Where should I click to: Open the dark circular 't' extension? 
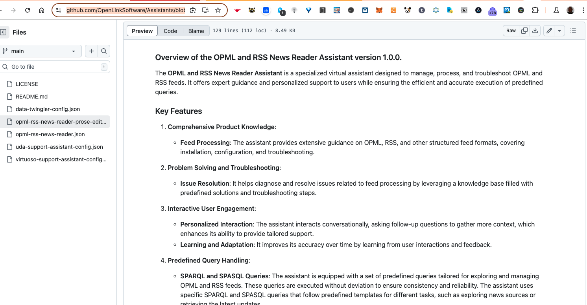[422, 11]
